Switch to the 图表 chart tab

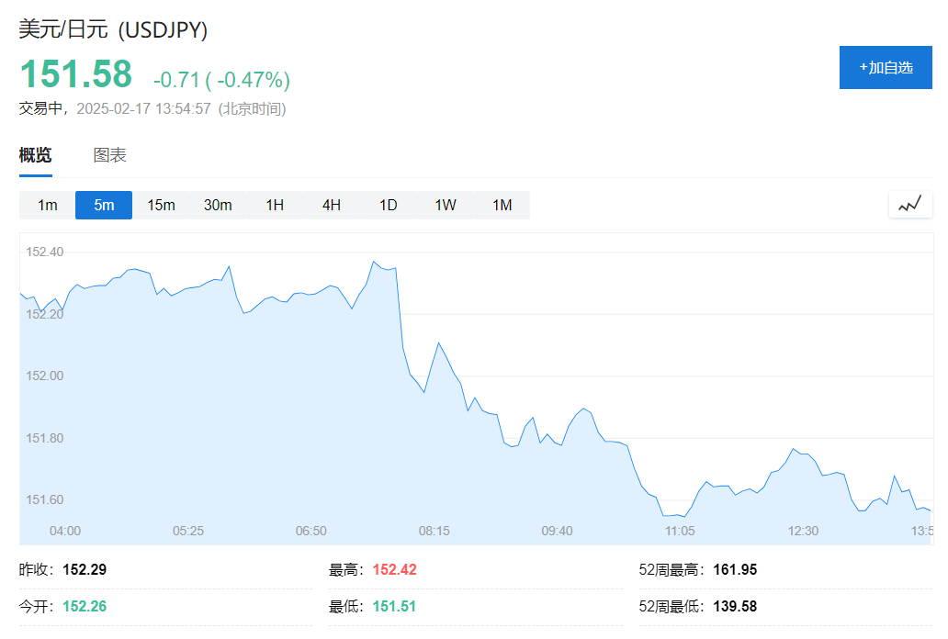[x=110, y=154]
